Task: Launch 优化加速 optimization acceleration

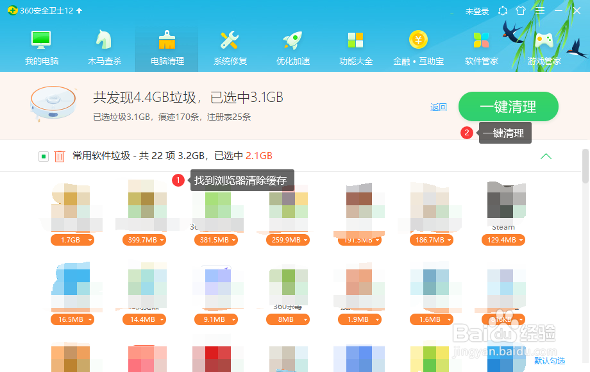Action: (x=292, y=45)
